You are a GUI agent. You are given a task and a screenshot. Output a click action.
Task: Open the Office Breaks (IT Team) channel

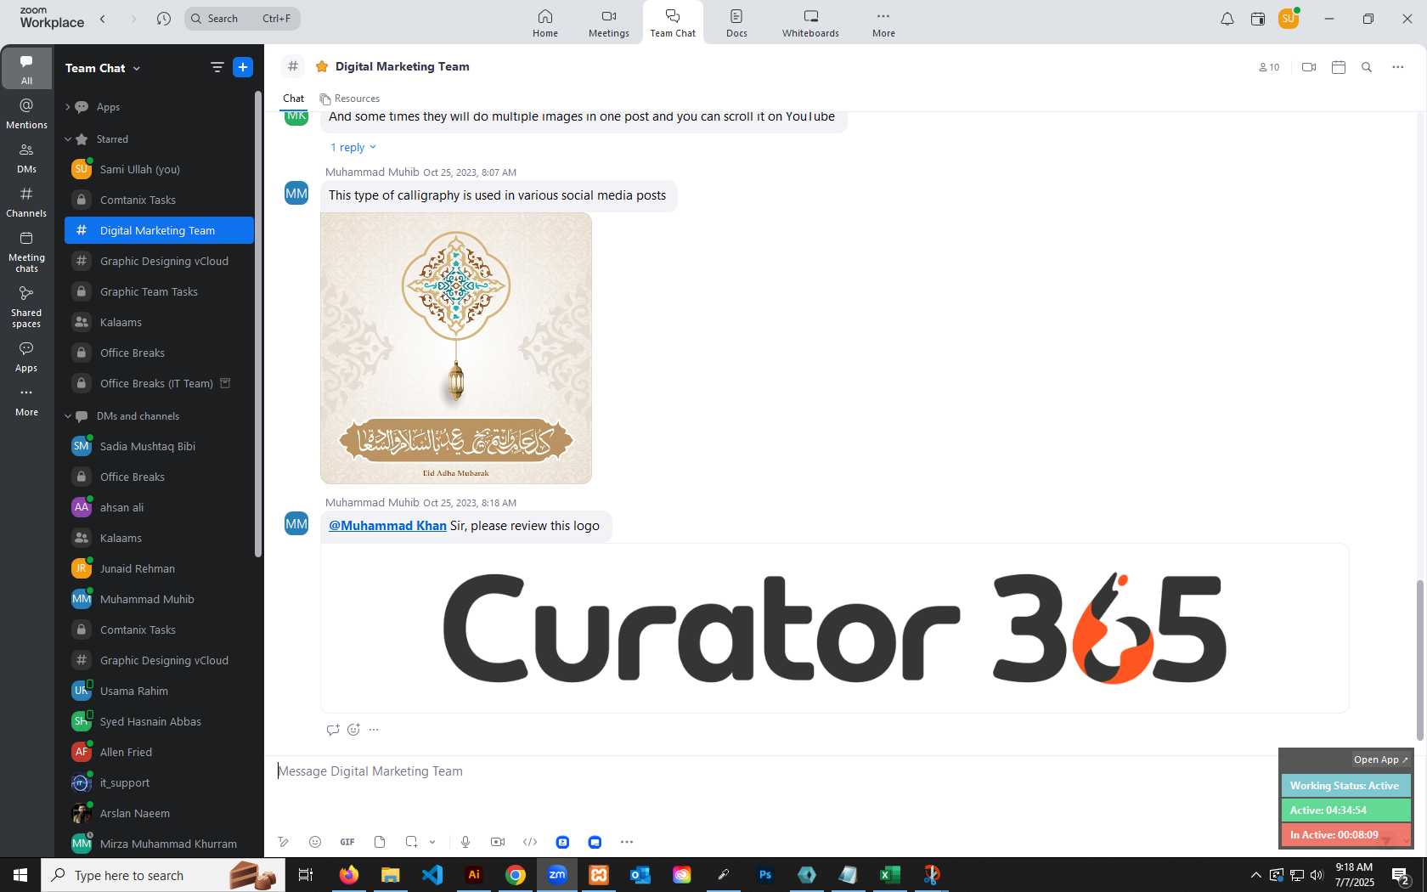coord(159,383)
